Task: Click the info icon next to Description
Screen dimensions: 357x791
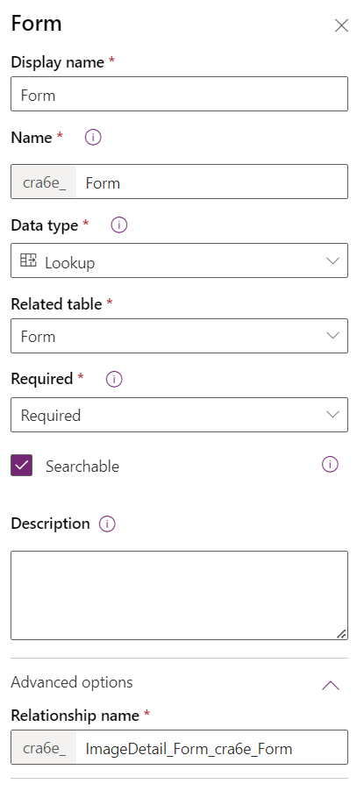Action: [x=107, y=524]
